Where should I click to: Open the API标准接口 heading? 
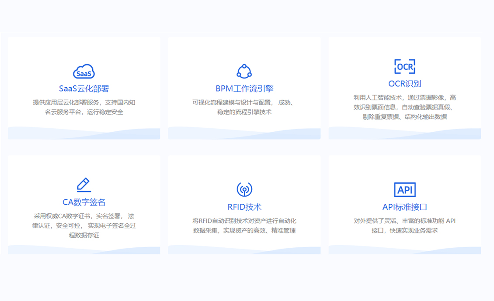click(404, 207)
